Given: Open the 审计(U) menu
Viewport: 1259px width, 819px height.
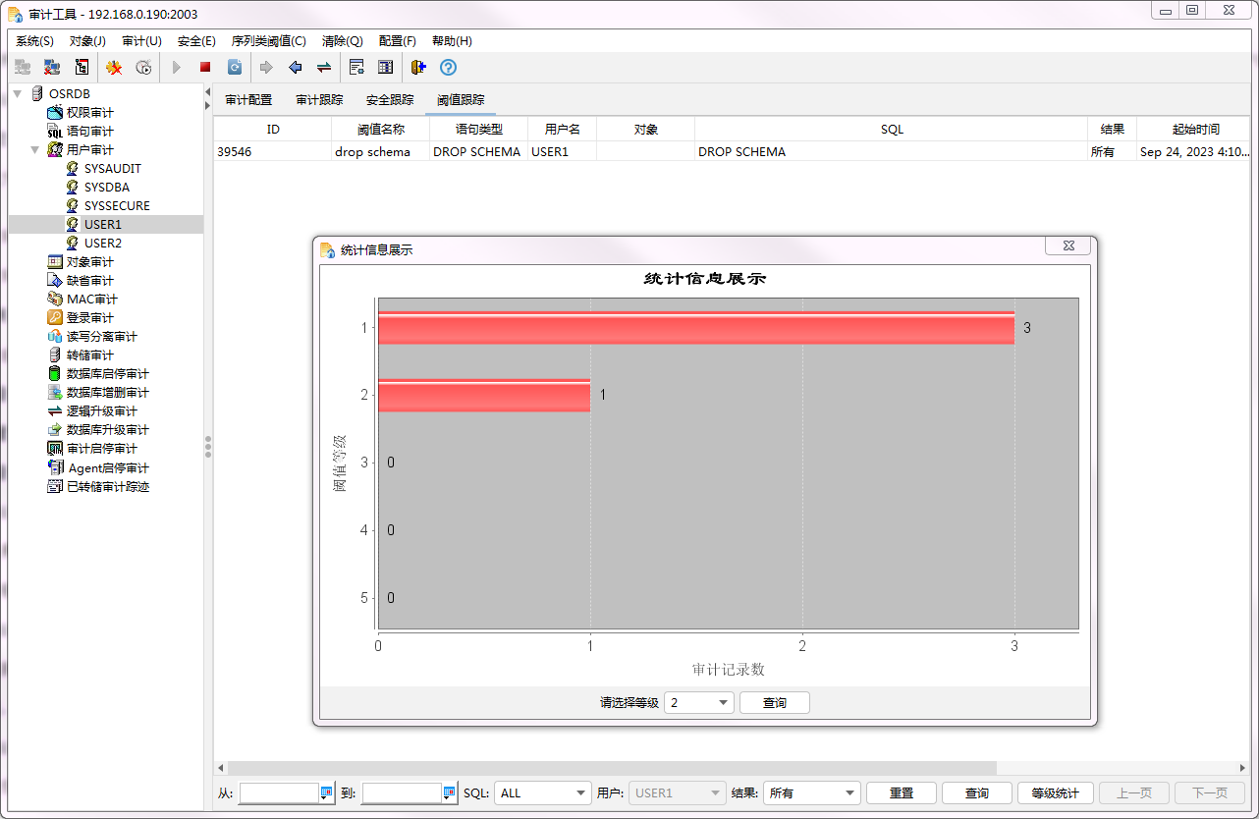Looking at the screenshot, I should click(x=141, y=41).
